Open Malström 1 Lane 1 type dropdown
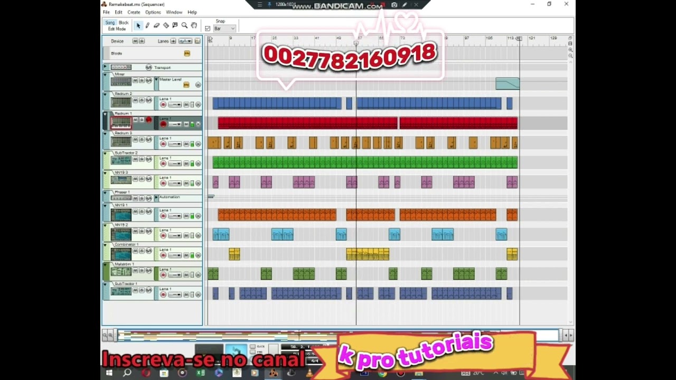Screen dimensions: 676x380 175,275
